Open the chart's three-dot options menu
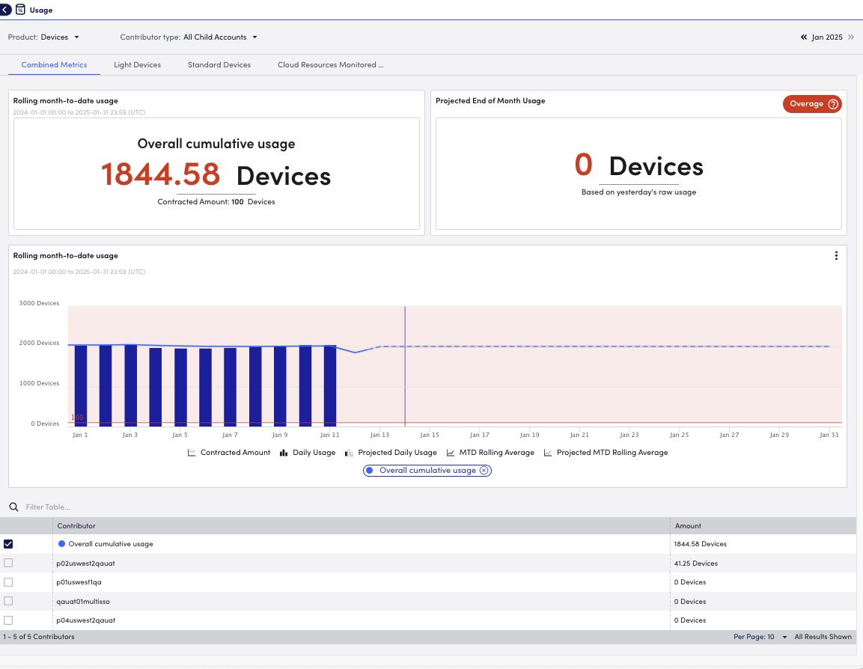The height and width of the screenshot is (669, 863). tap(836, 256)
